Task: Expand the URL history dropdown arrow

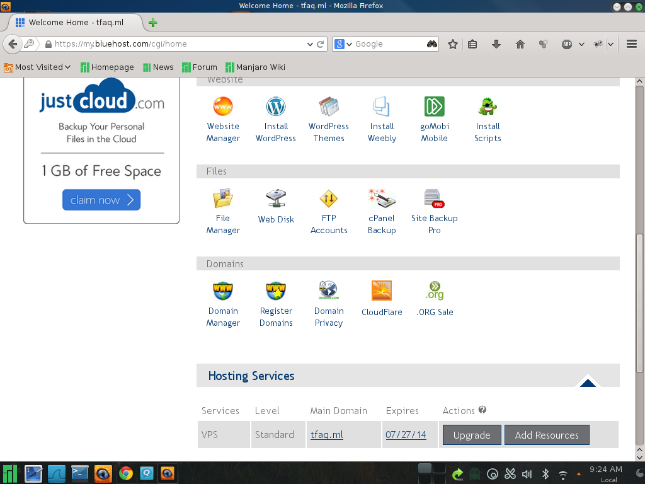Action: click(310, 44)
